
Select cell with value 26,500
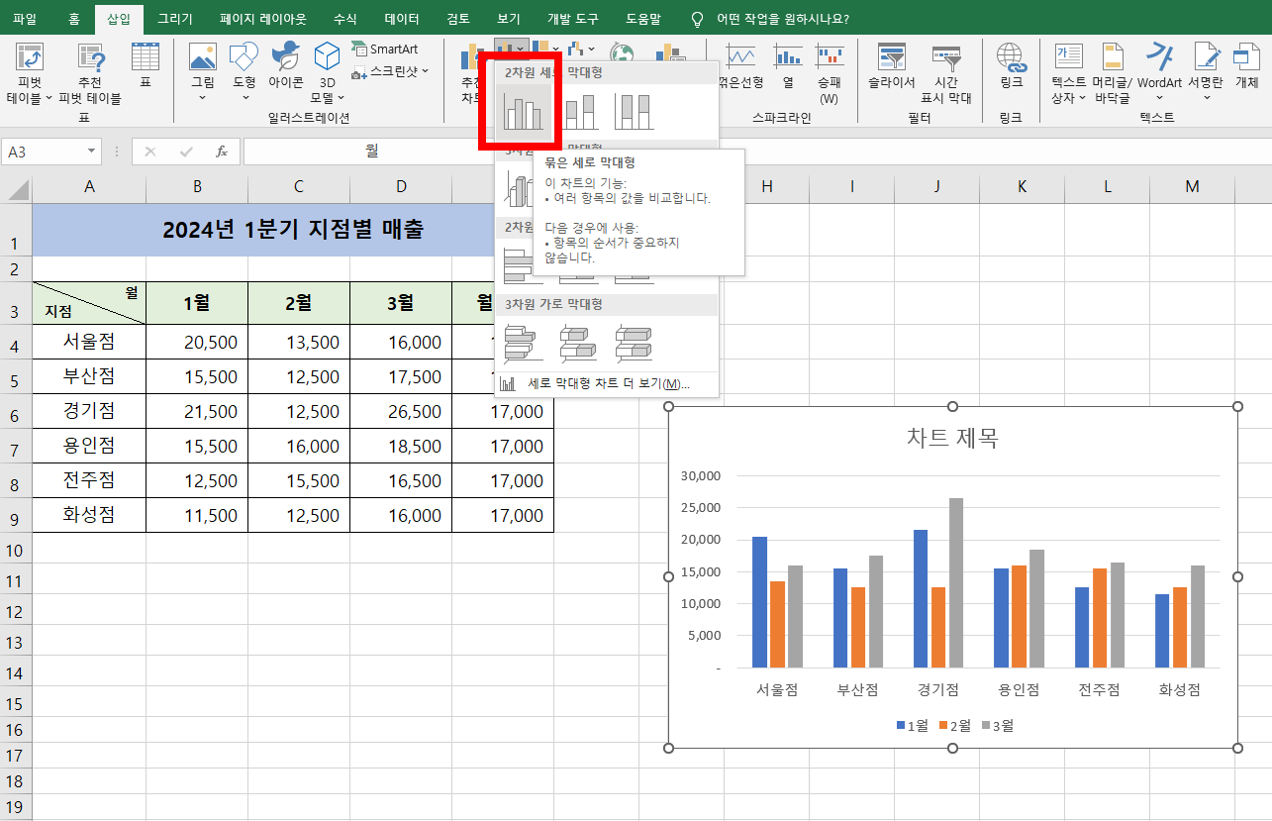click(x=401, y=411)
